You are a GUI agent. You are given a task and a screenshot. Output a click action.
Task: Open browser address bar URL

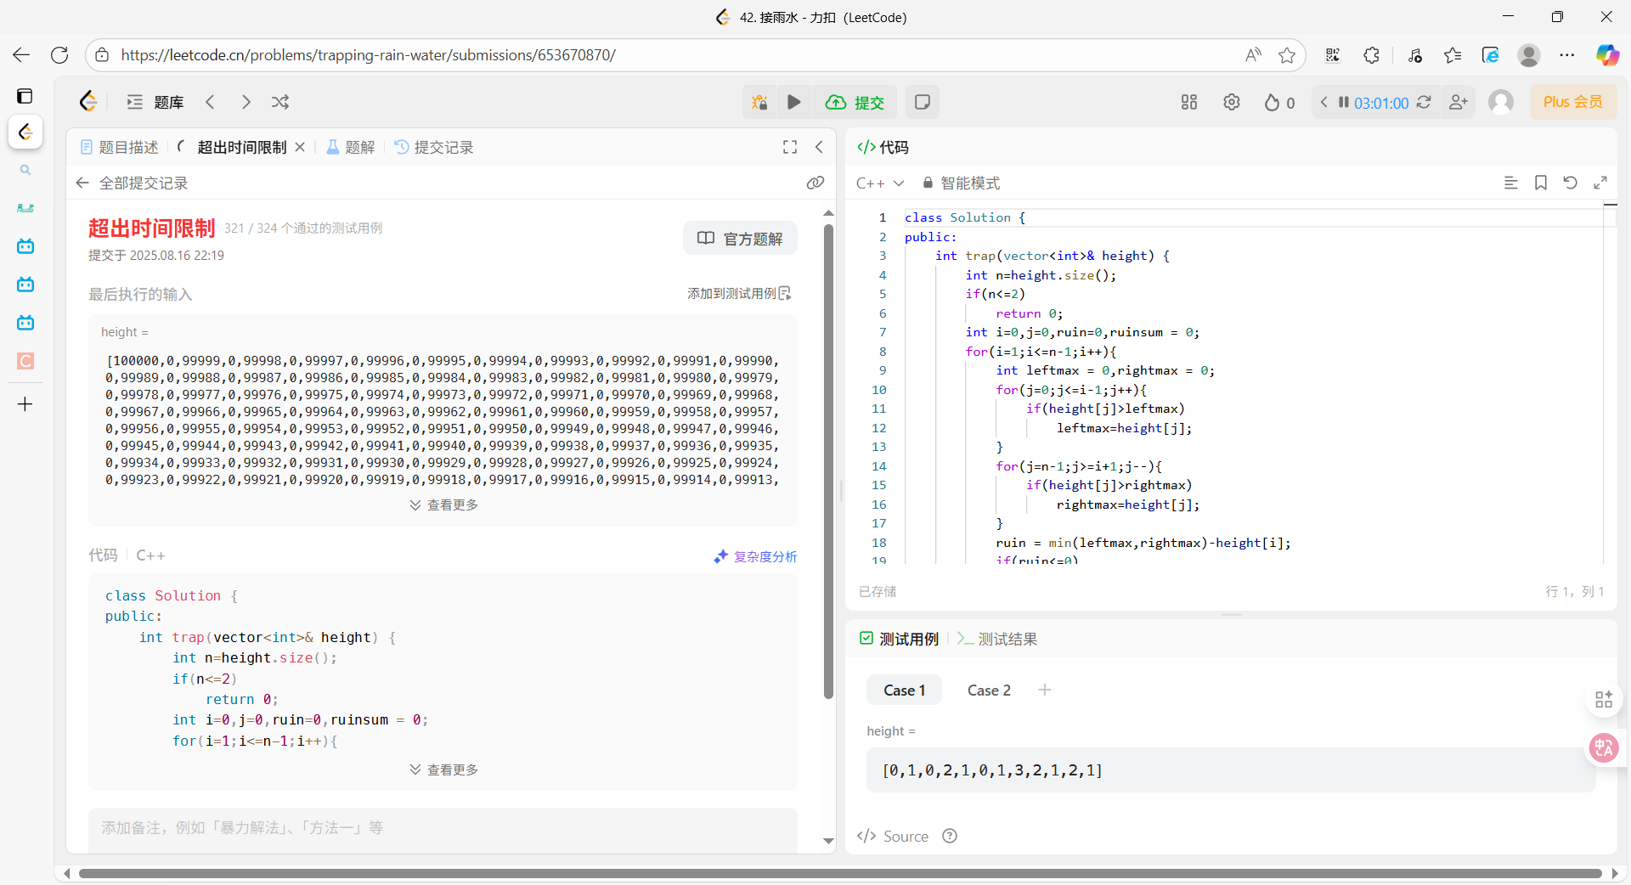tap(368, 55)
